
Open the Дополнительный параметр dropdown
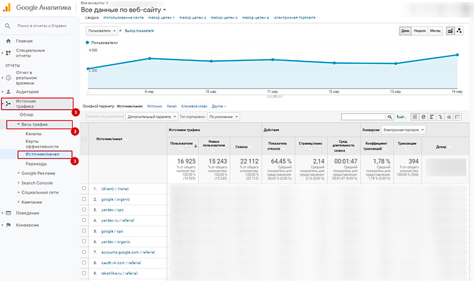150,117
